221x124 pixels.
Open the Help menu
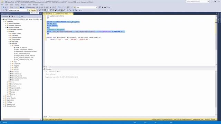[x=42, y=5]
